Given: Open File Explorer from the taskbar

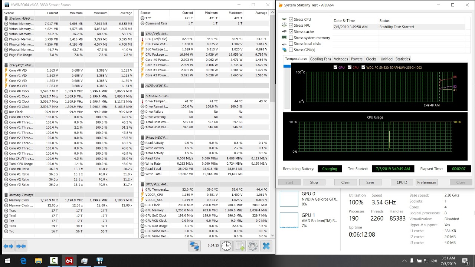Looking at the screenshot, I should (x=38, y=261).
